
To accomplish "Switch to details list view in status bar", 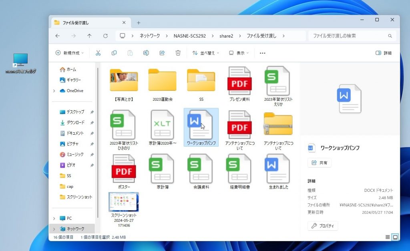I will coord(388,237).
